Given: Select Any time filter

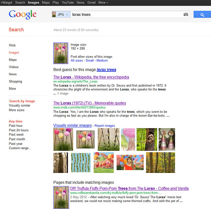Looking at the screenshot, I should [15, 121].
